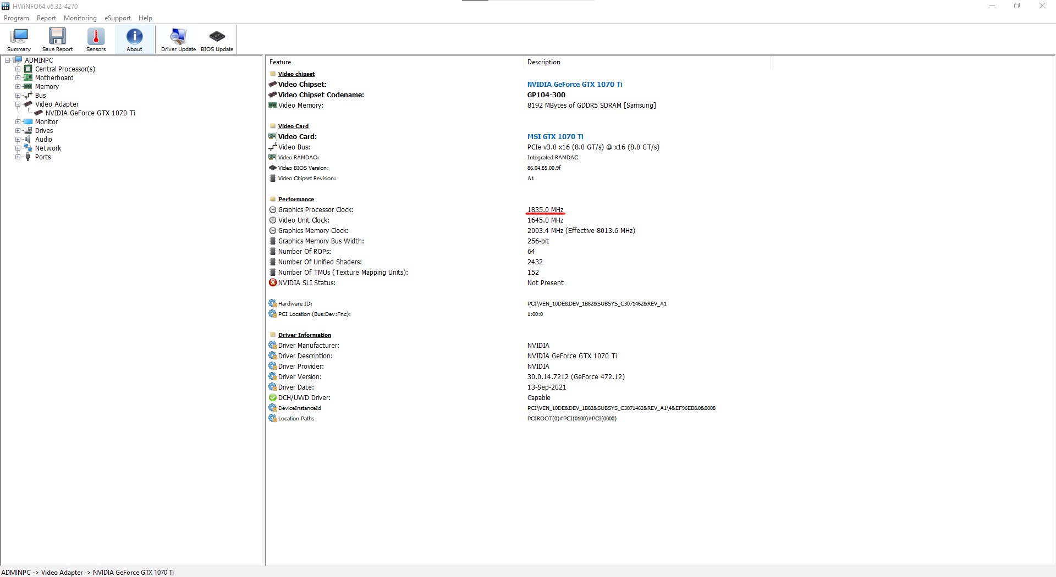Click the Bus tree icon

28,95
